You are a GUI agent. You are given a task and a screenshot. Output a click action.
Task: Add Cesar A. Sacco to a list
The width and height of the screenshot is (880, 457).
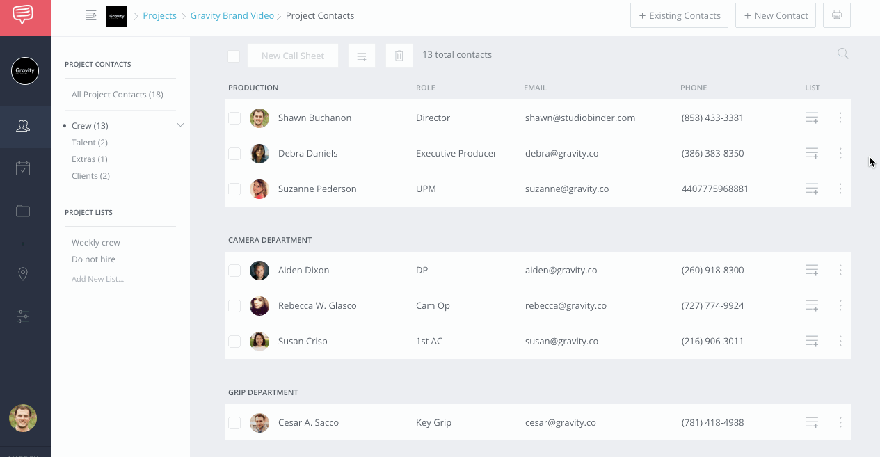tap(812, 422)
